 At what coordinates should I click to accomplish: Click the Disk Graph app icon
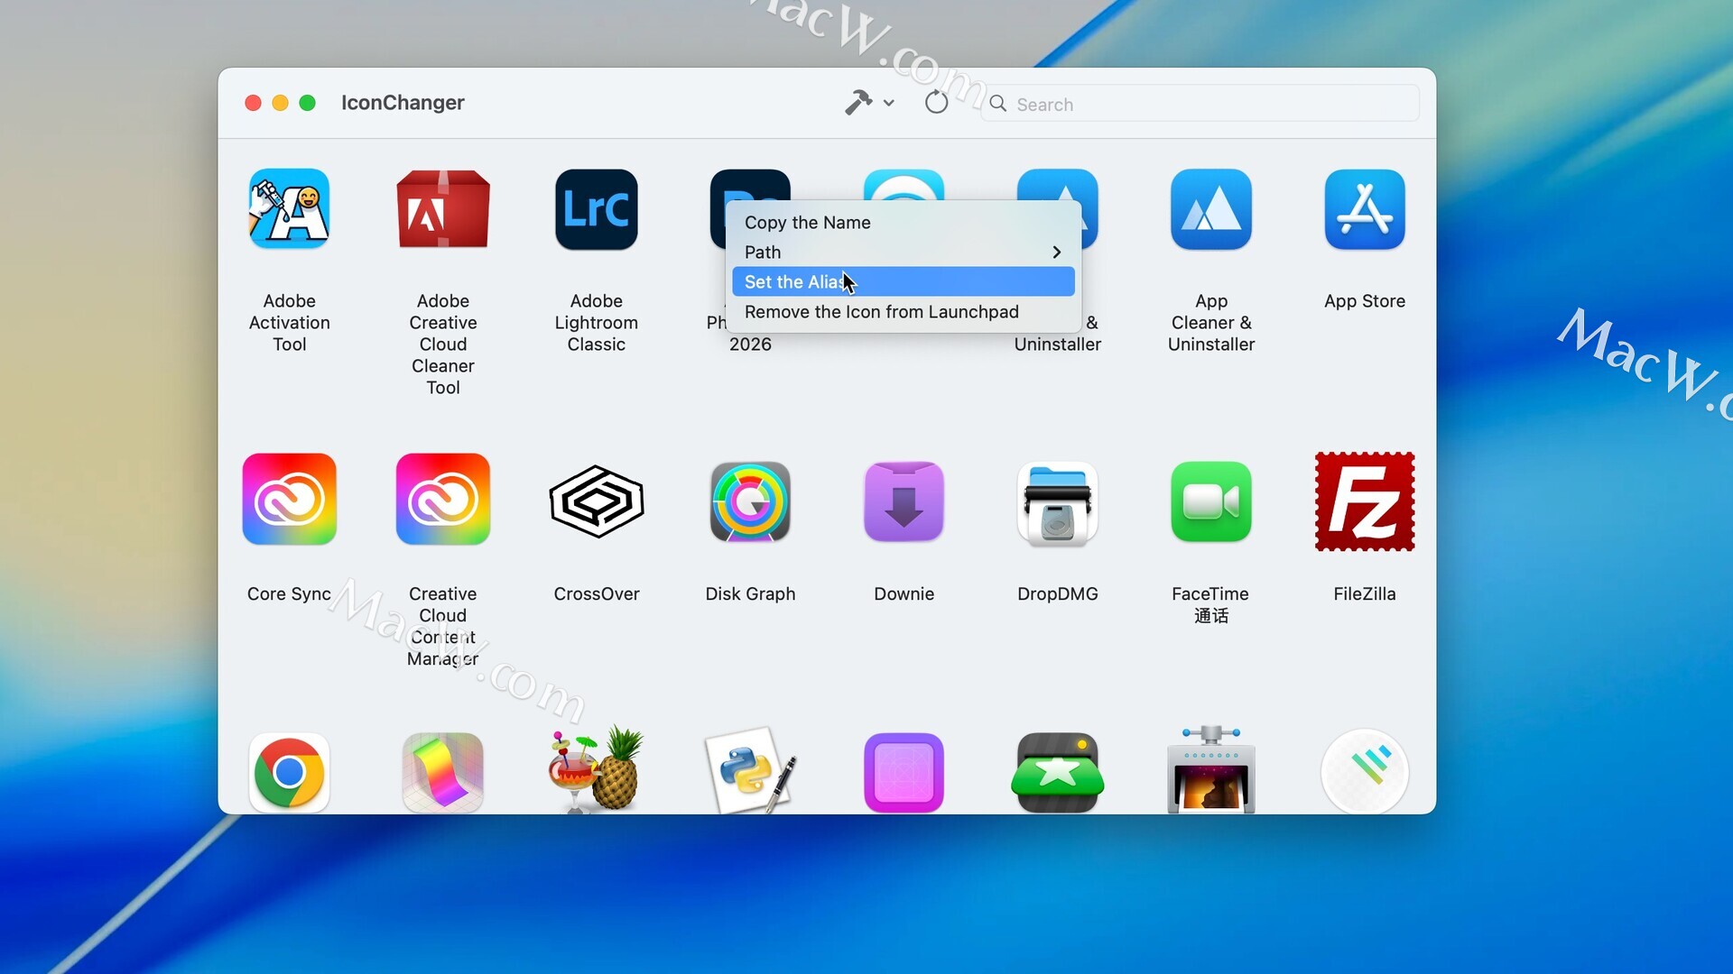[750, 501]
